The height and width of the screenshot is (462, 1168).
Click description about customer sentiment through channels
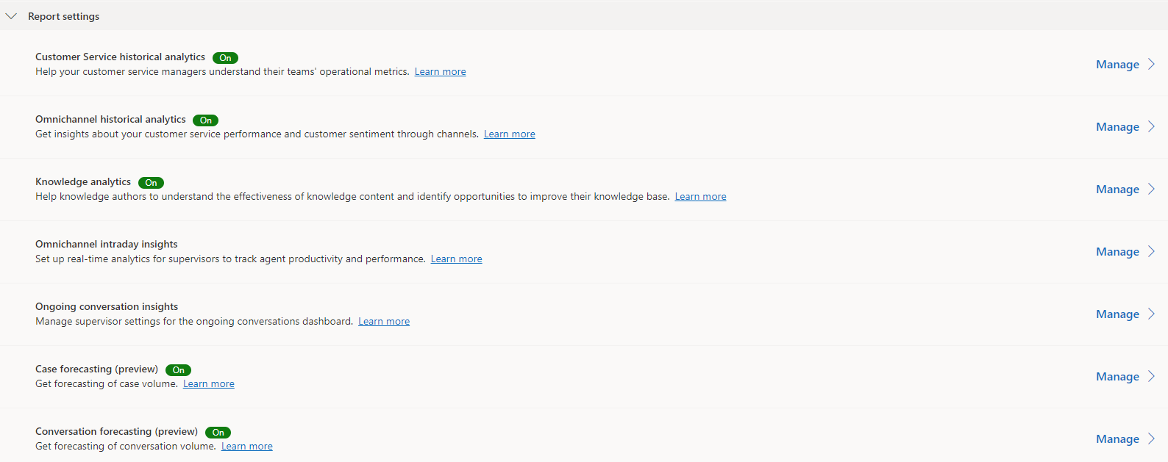tap(257, 134)
